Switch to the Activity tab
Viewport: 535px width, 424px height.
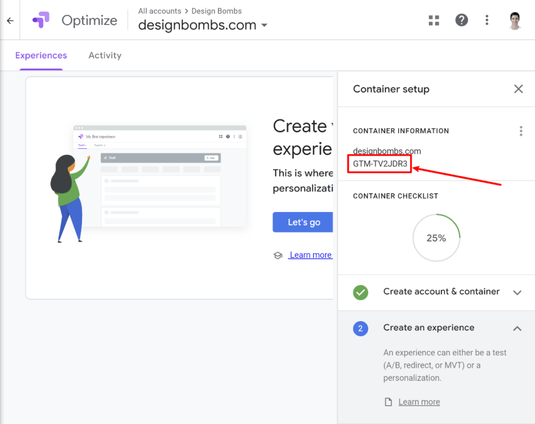point(104,55)
